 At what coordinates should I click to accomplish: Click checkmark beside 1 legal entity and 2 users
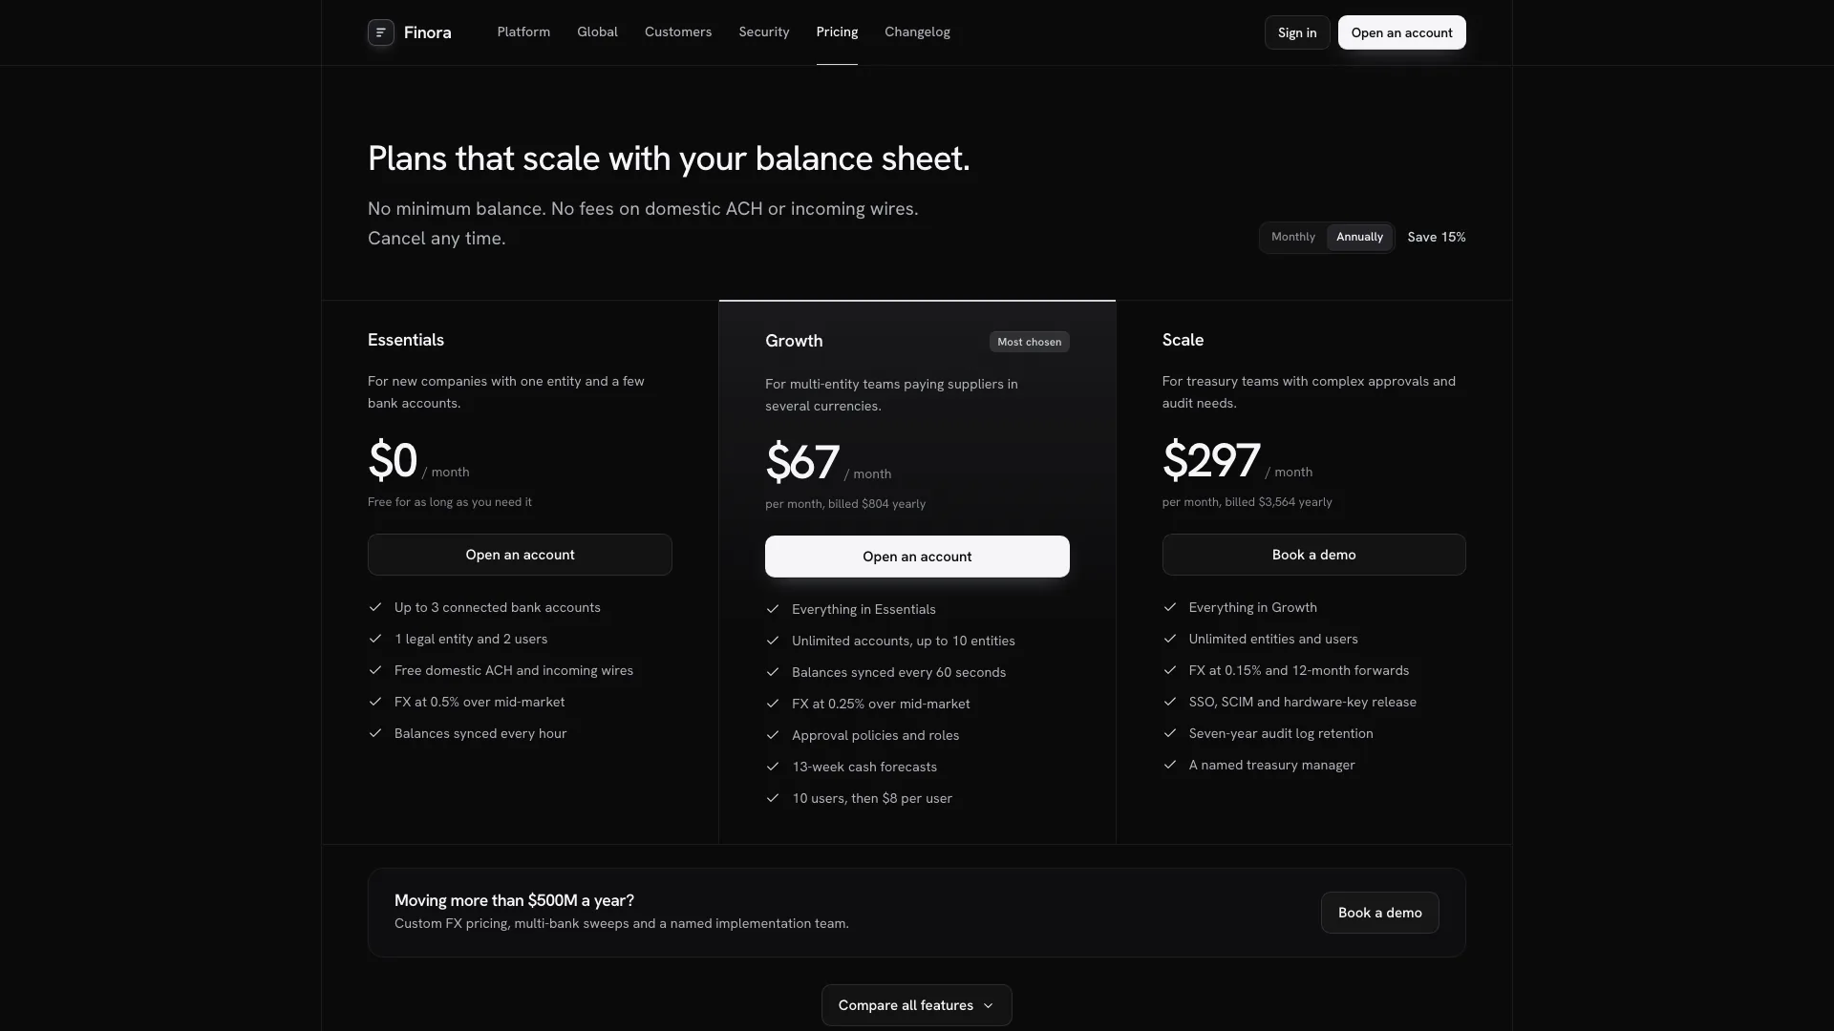pyautogui.click(x=375, y=639)
